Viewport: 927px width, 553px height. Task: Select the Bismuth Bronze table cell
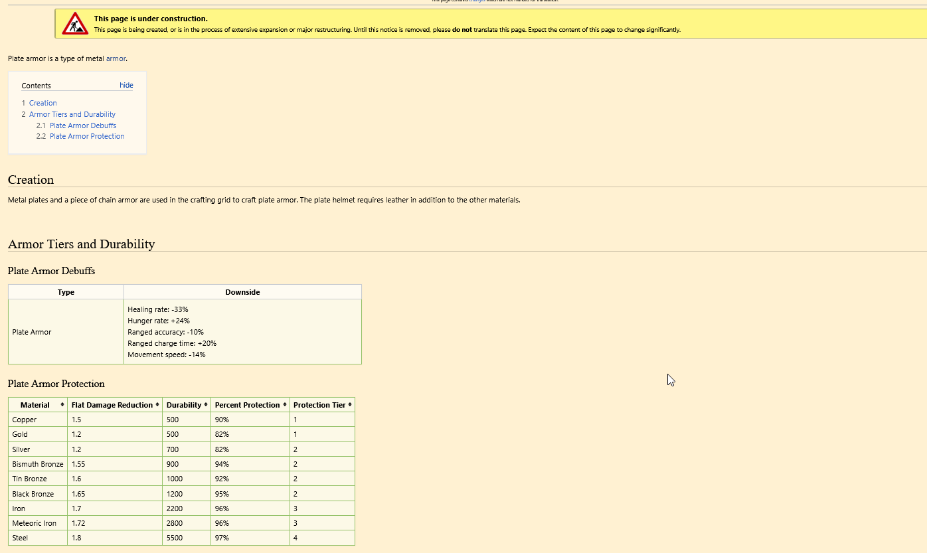click(38, 464)
